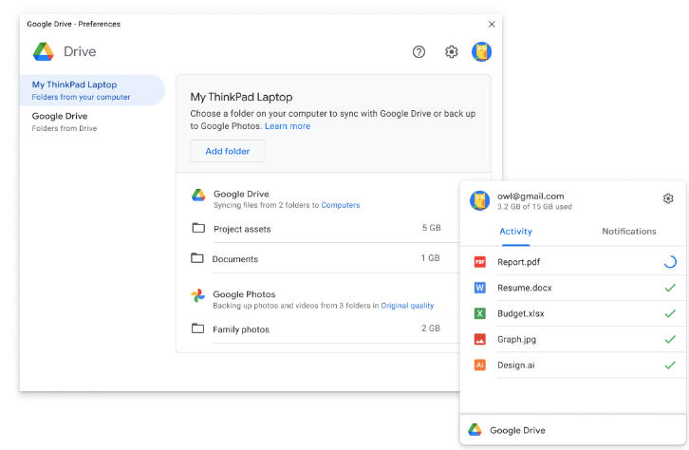
Task: Open the help question mark icon
Action: tap(419, 52)
